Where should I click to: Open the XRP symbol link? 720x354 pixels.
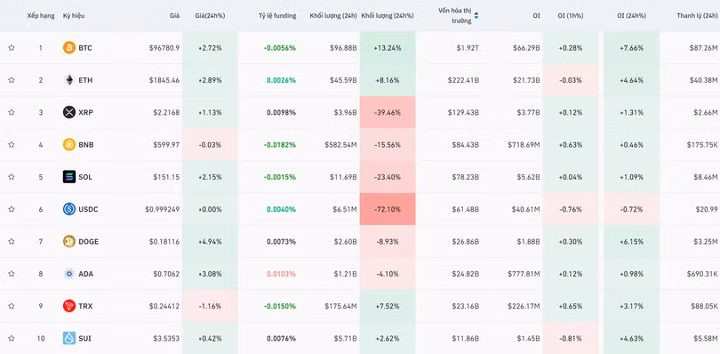[x=85, y=112]
